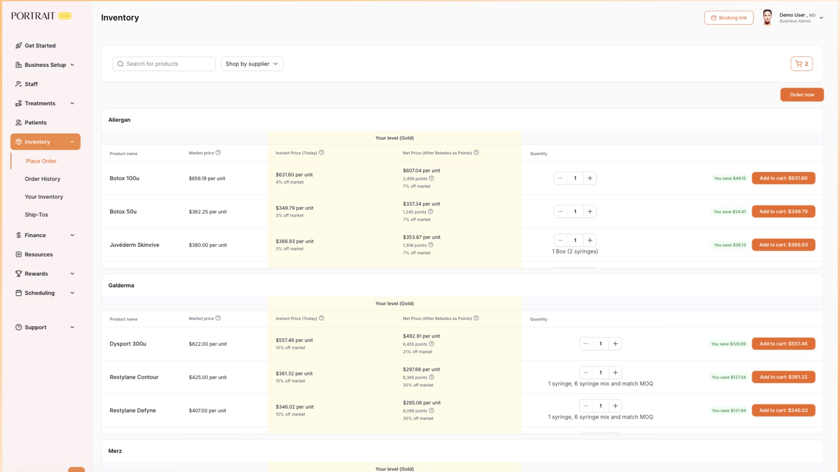Click the info icon beside Allergan Market price

[218, 153]
